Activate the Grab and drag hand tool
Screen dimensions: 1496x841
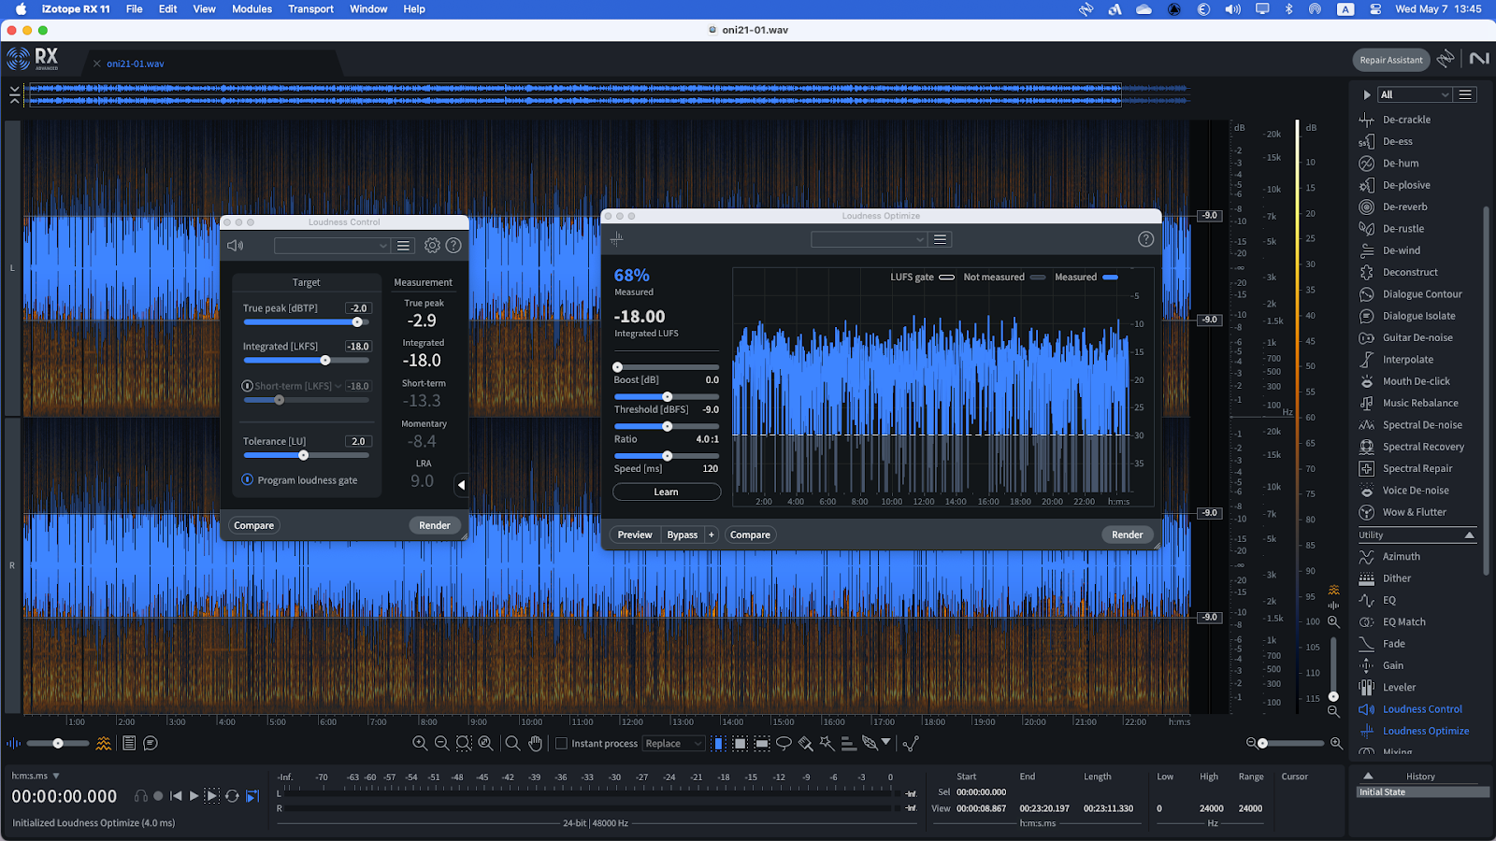pyautogui.click(x=535, y=744)
